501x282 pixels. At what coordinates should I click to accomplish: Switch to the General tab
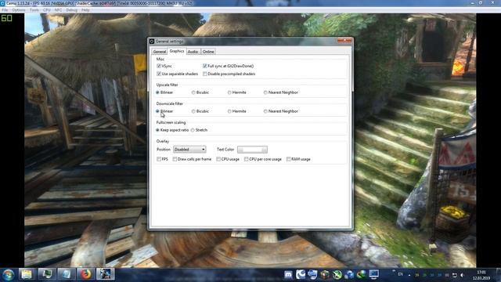[x=159, y=52]
